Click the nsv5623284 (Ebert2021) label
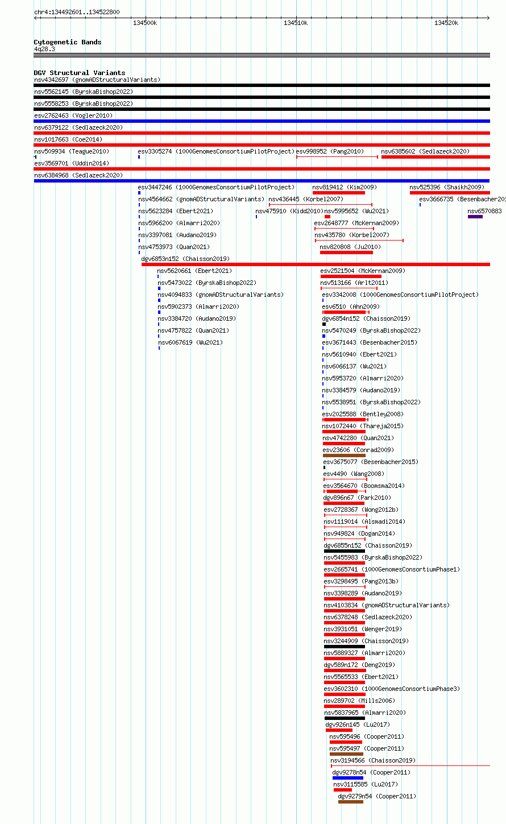 [176, 212]
